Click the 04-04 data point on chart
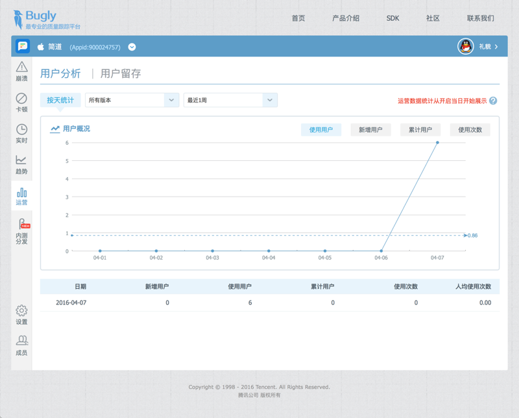Viewport: 519px width, 418px height. (x=269, y=251)
